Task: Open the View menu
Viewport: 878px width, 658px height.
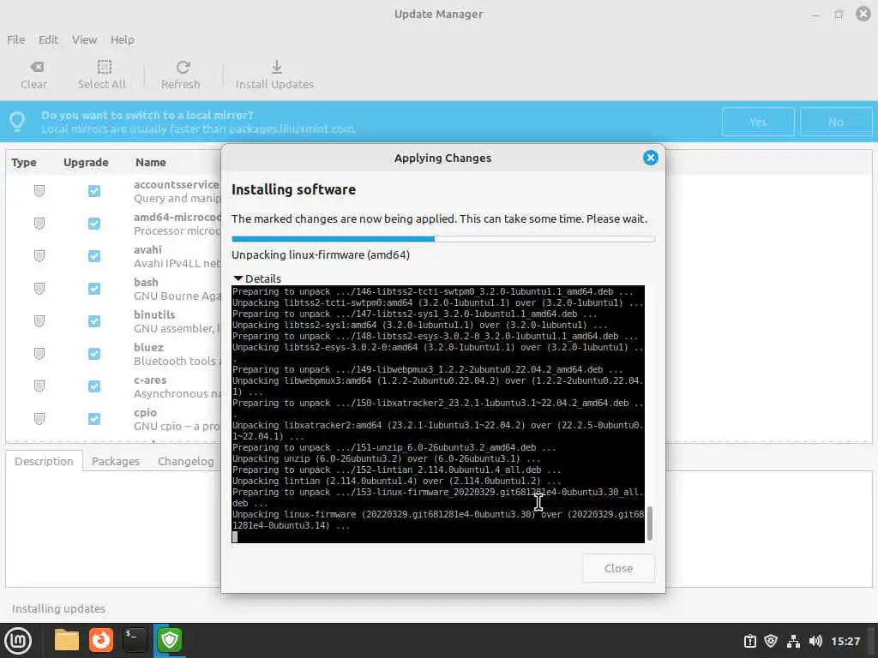Action: (84, 39)
